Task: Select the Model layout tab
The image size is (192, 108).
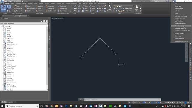Action: coord(4,102)
